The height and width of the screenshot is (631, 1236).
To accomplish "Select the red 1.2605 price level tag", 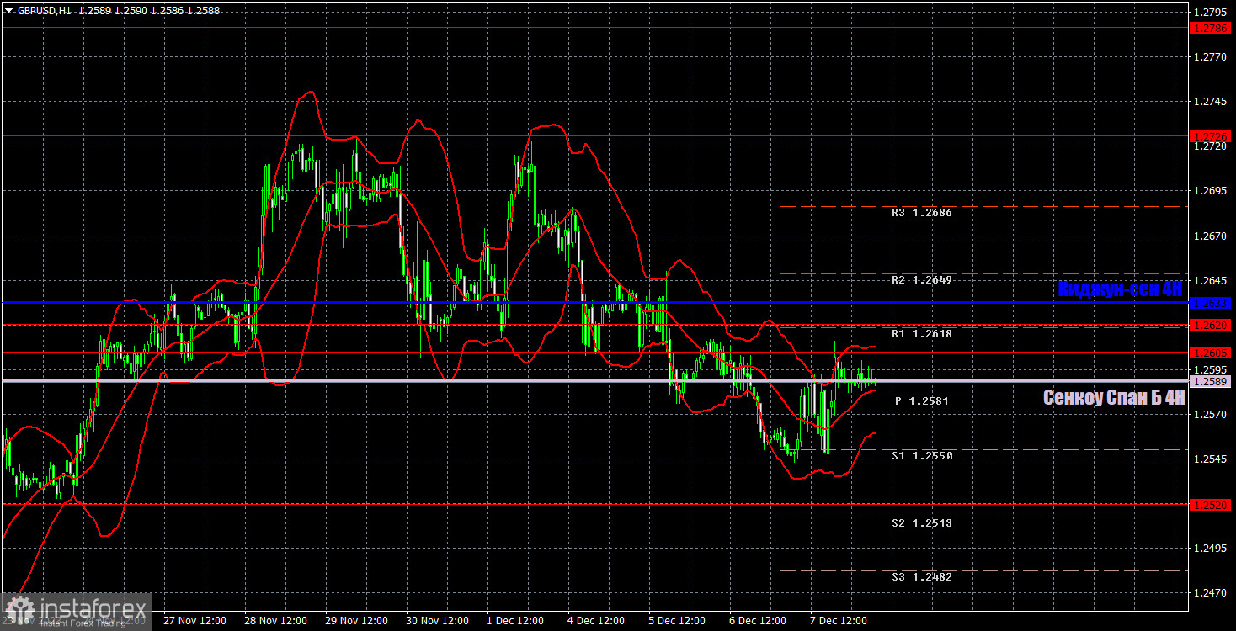I will tap(1212, 353).
